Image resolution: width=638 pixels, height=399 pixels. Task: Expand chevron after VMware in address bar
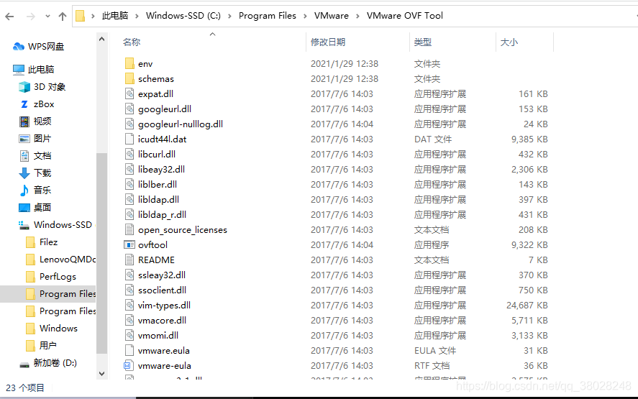click(x=357, y=17)
